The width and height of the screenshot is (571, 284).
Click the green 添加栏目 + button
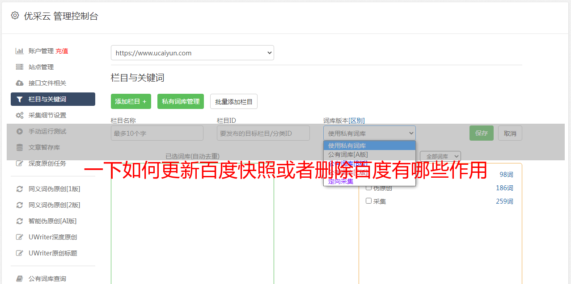131,101
